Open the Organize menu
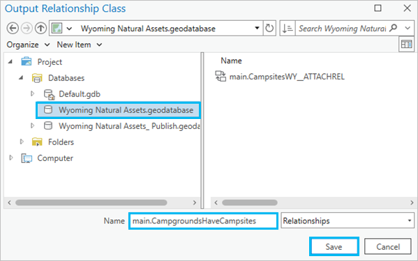 [28, 45]
